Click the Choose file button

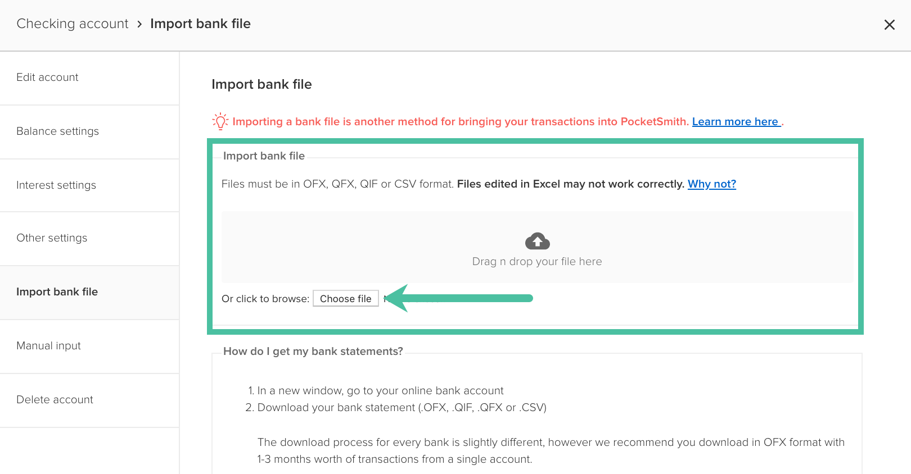[x=346, y=299]
